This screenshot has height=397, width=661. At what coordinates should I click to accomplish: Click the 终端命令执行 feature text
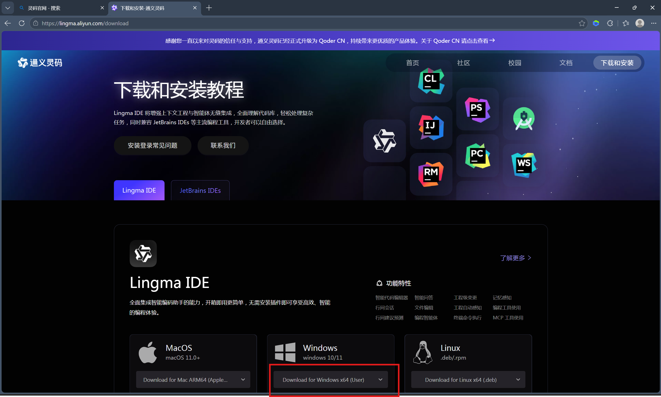tap(468, 318)
